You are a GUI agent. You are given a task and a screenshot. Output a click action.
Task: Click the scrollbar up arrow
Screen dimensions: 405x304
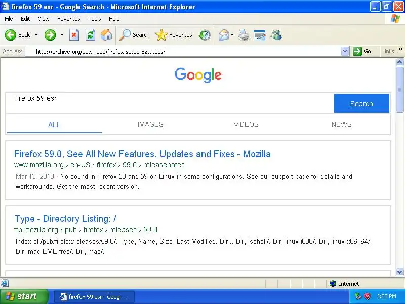399,62
